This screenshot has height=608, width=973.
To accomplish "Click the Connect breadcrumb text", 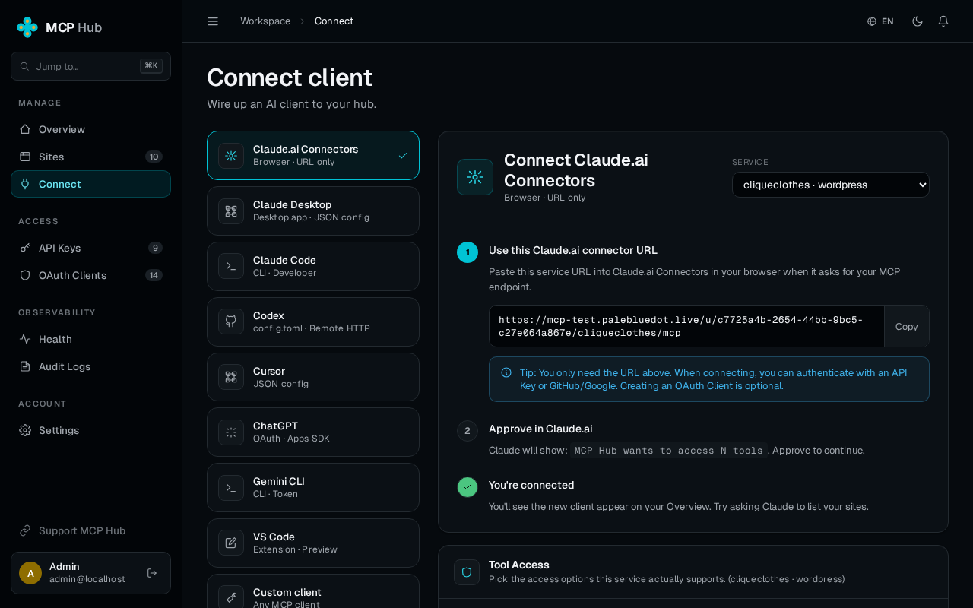I will [x=334, y=21].
